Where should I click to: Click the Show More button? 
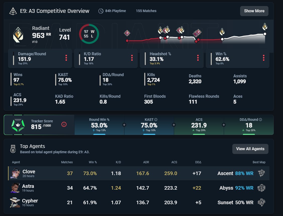click(x=254, y=11)
